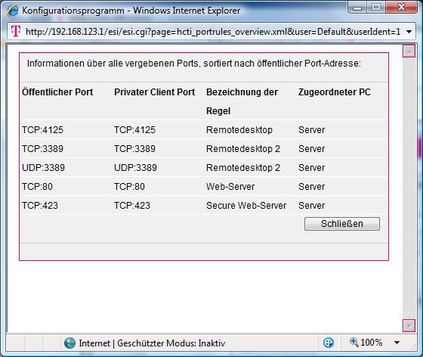
Task: Expand the zoom level dropdown arrow
Action: (397, 343)
